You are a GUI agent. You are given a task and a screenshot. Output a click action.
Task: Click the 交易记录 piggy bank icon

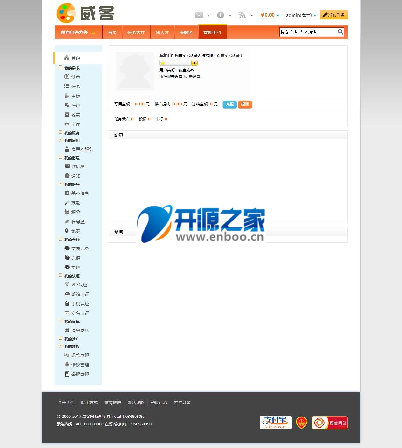point(67,248)
